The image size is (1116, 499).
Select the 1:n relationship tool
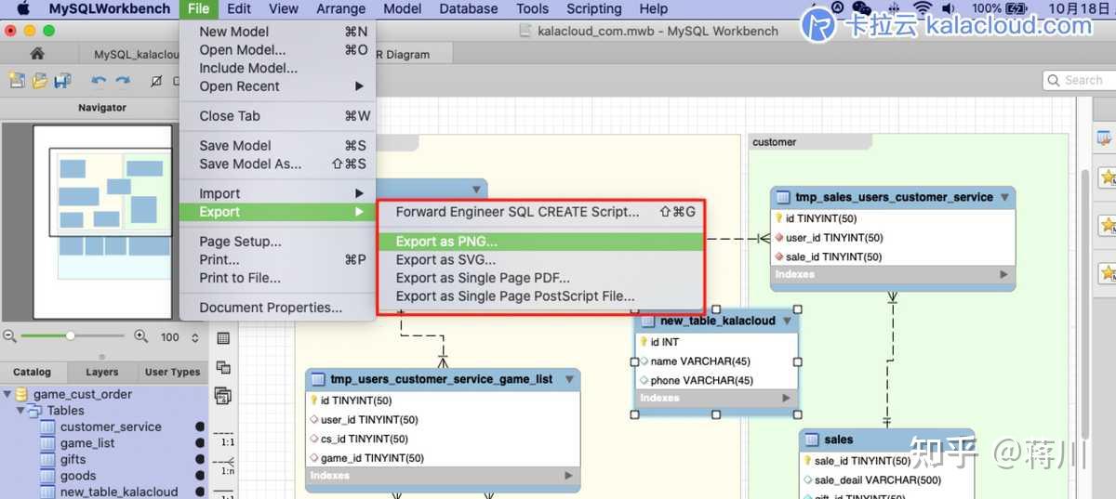click(223, 466)
